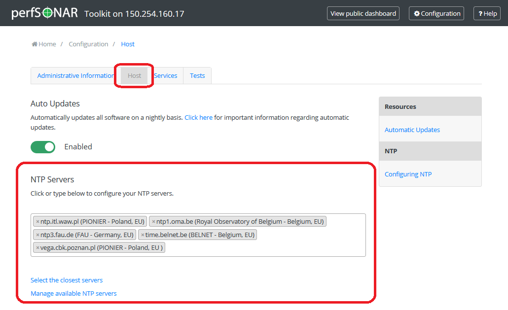Open the Configuring NTP resource link
The width and height of the screenshot is (508, 310).
408,174
